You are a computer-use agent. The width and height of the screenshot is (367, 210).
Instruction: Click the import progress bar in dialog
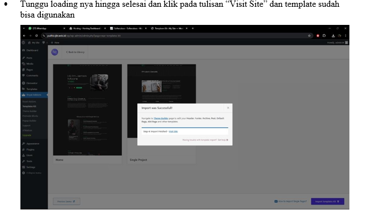coord(185,128)
